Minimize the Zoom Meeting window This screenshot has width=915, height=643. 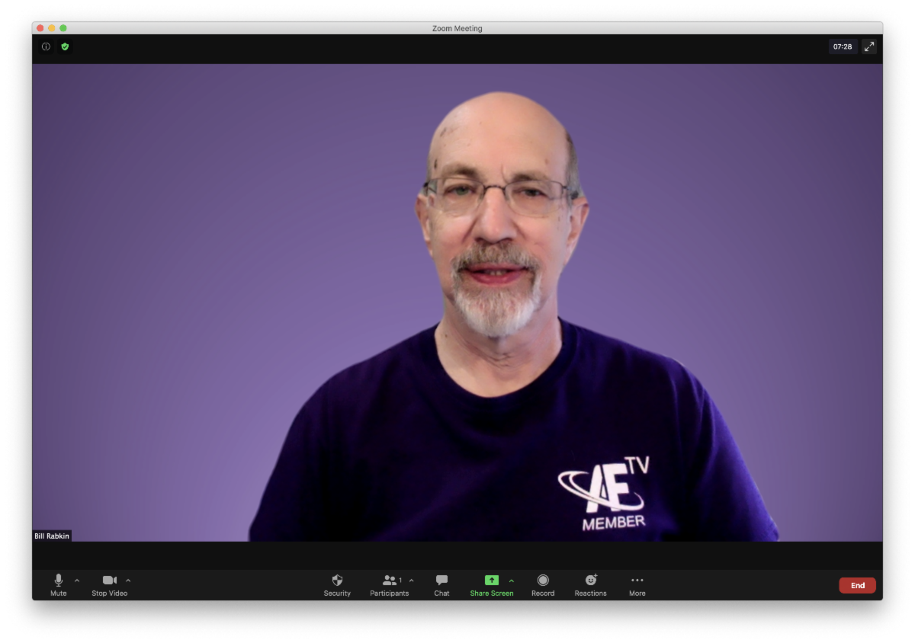click(x=52, y=28)
